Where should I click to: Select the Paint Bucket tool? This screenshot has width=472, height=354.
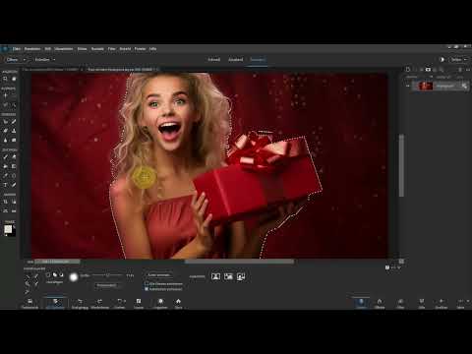tap(5, 166)
